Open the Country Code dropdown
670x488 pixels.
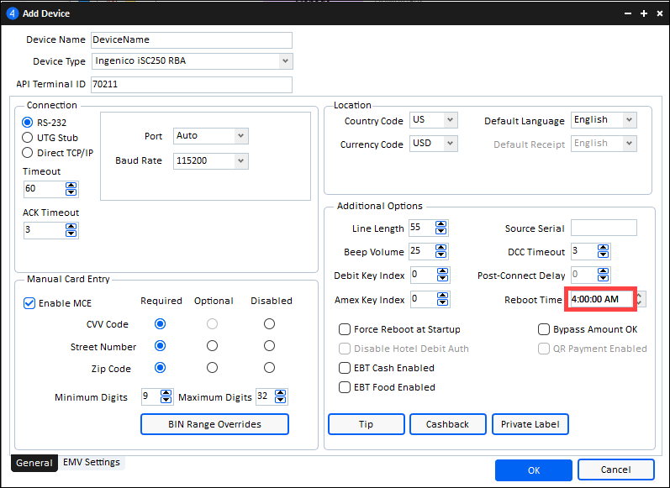click(450, 120)
